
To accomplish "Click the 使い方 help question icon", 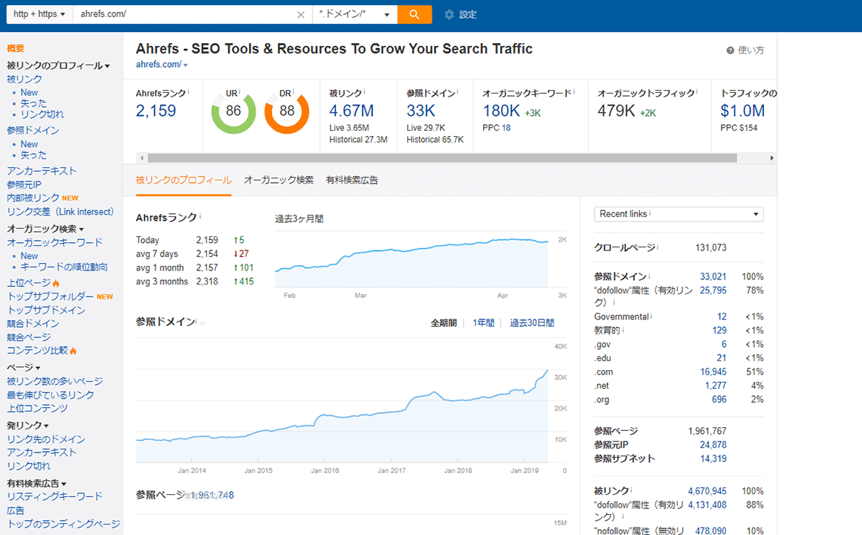I will 730,51.
